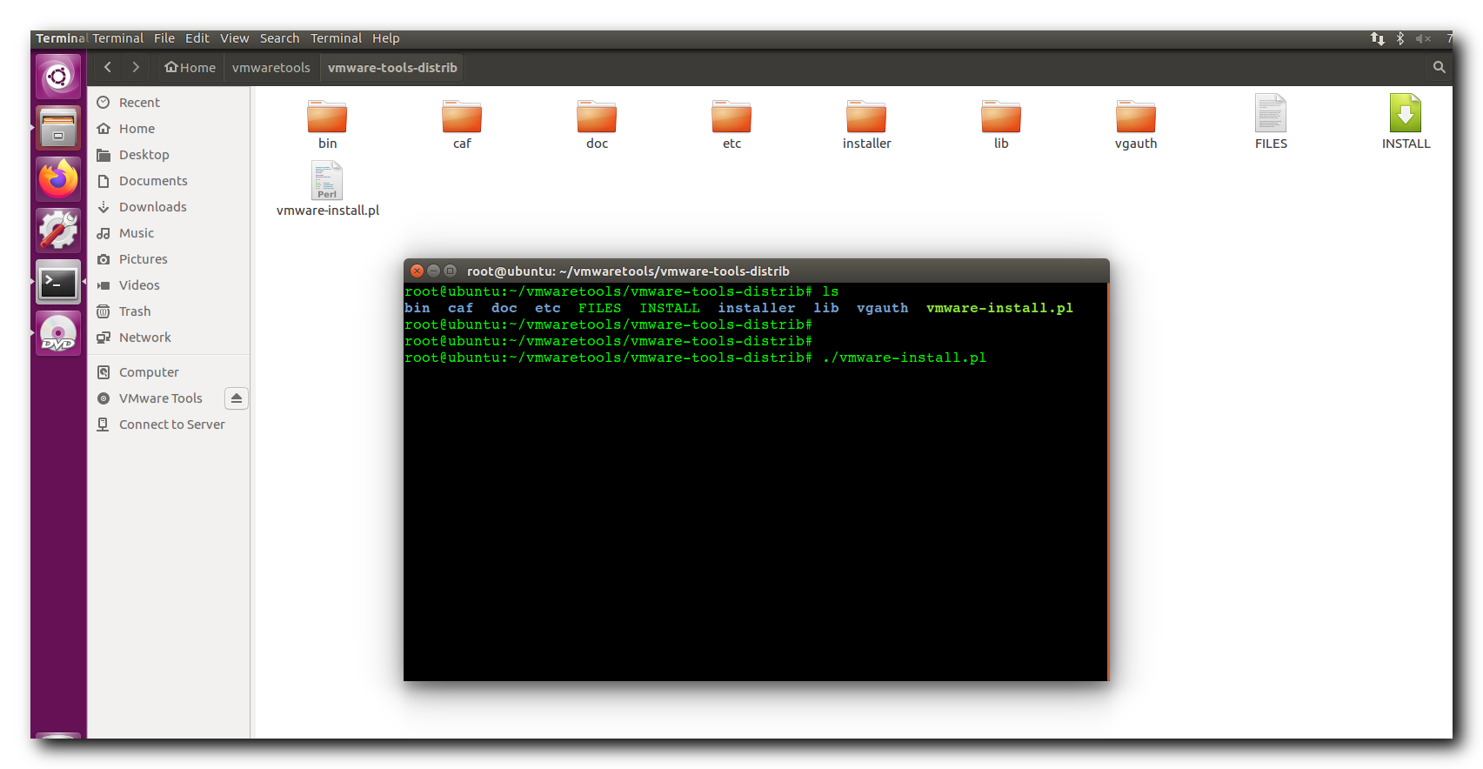
Task: Open the Terminal menu next to Search
Action: click(336, 38)
